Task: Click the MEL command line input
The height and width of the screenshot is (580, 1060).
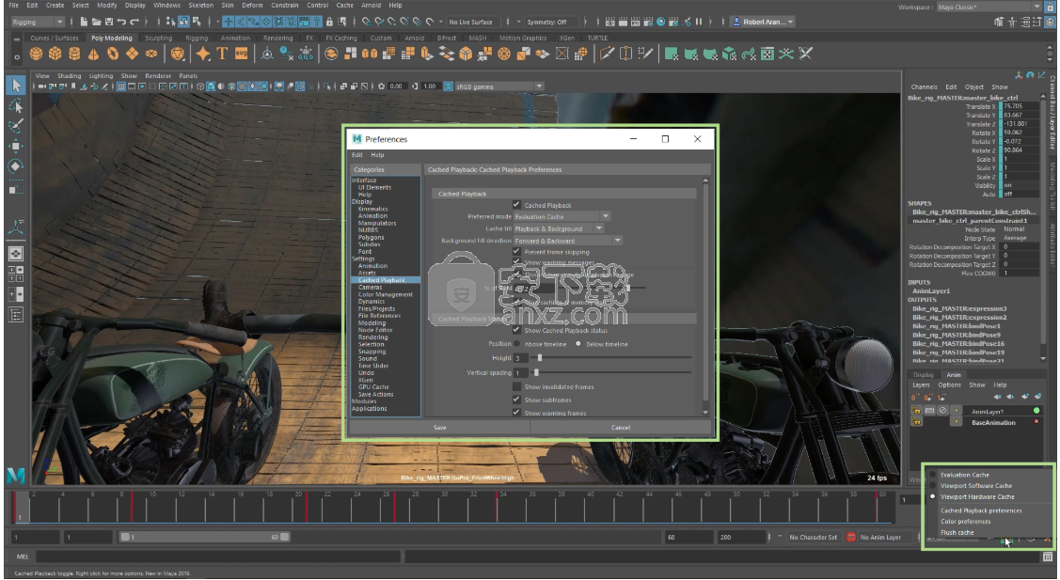Action: pyautogui.click(x=218, y=557)
